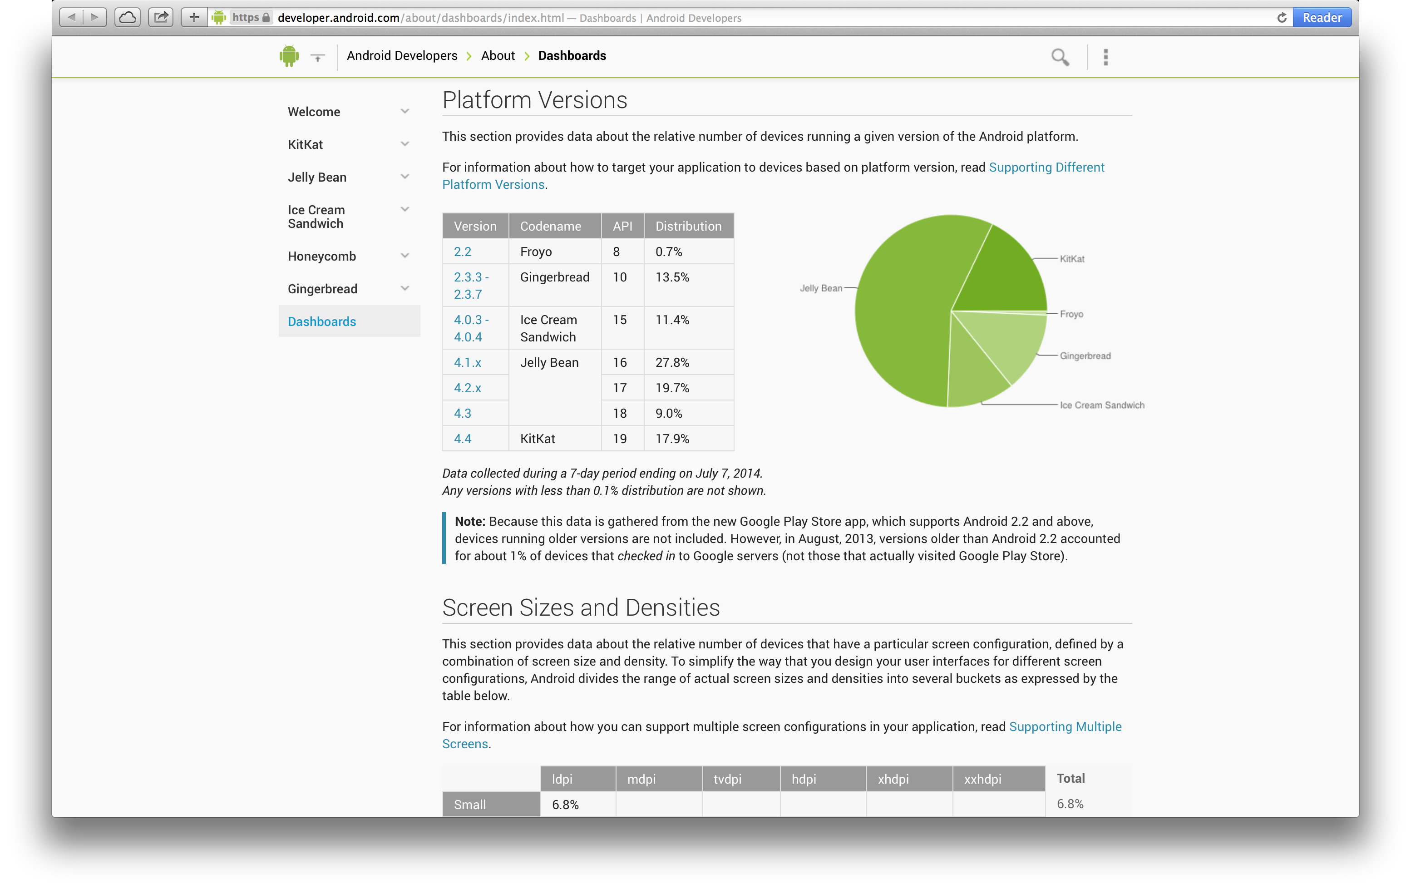Open the 4.4 version link

462,440
